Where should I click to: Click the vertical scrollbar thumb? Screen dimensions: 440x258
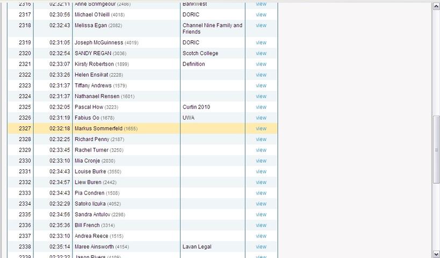[x=436, y=150]
